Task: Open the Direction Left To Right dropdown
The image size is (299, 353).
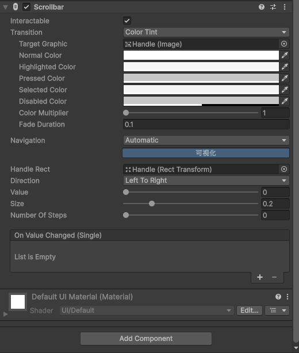Action: coord(206,181)
